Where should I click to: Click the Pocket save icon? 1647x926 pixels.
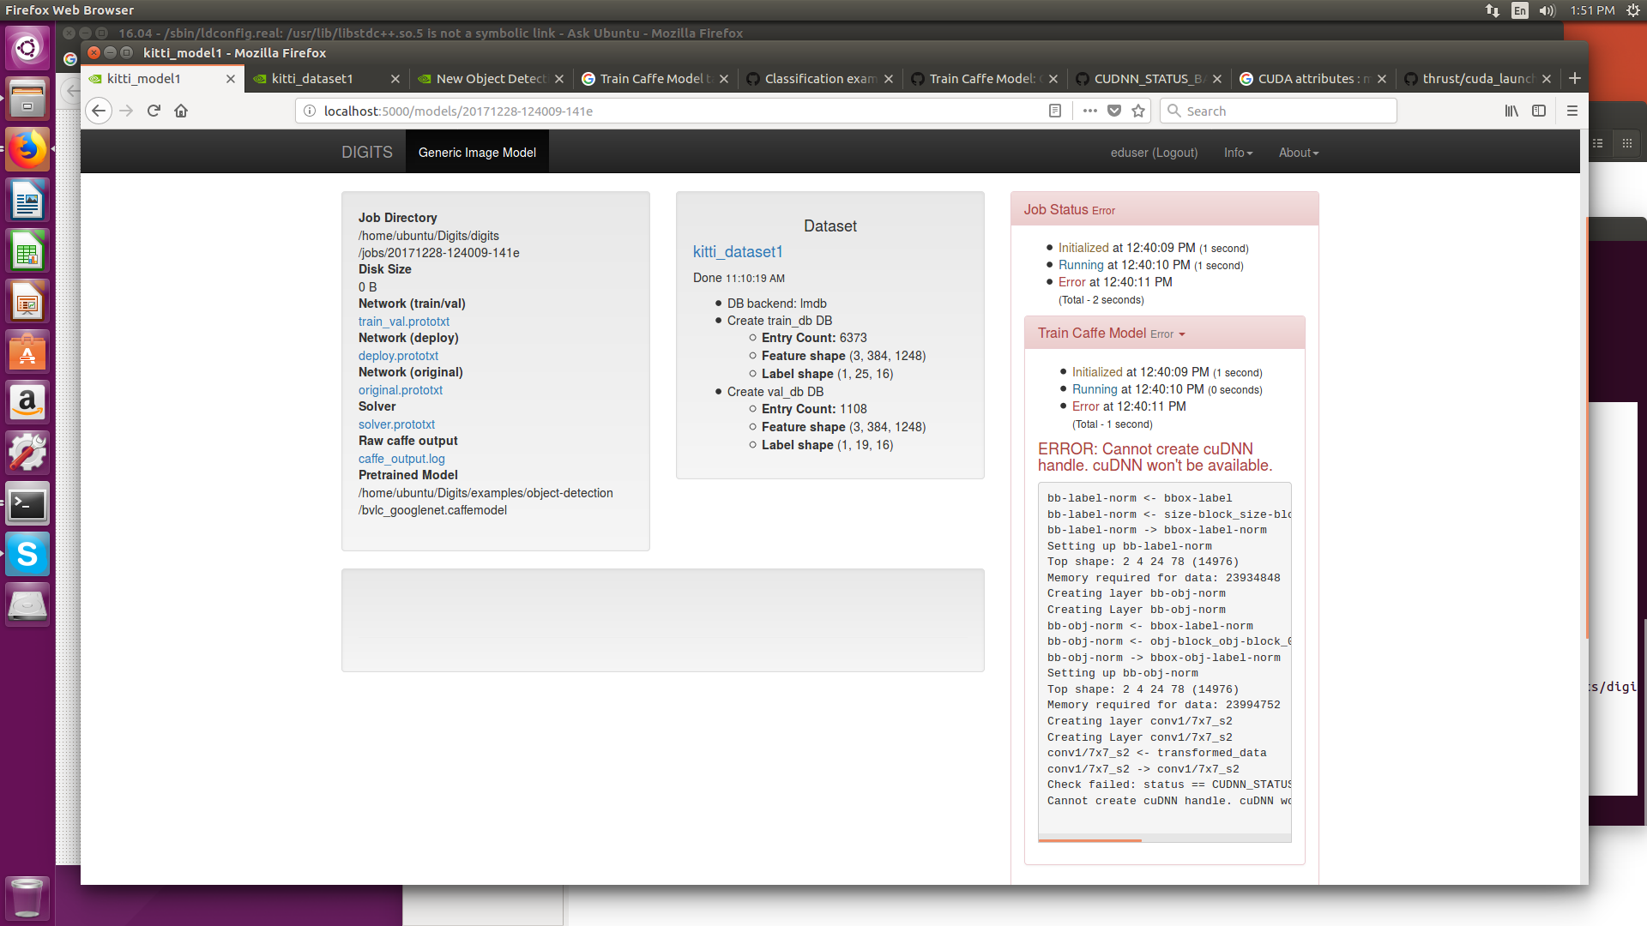coord(1114,111)
